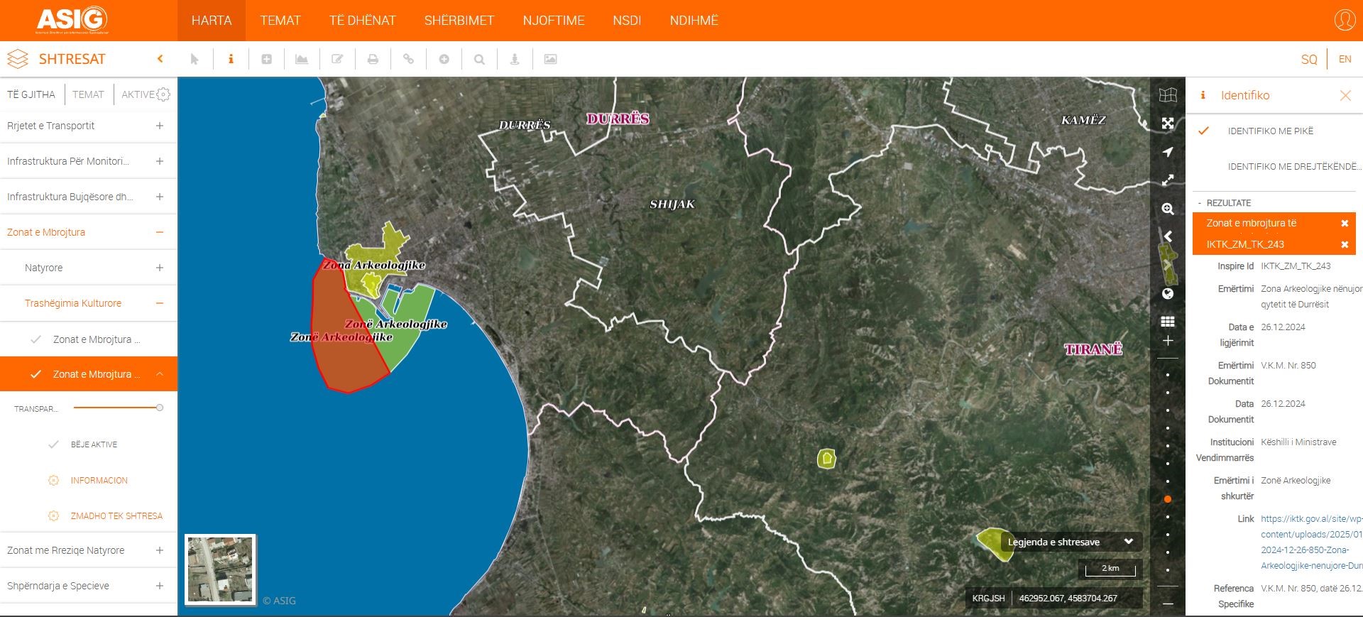Collapse Trashëgimia Kulturore subgroup
Image resolution: width=1363 pixels, height=617 pixels.
[x=160, y=303]
